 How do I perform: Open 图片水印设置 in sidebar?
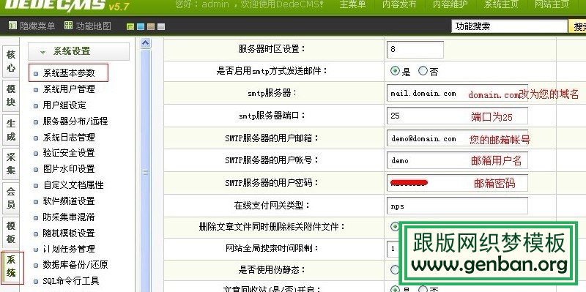click(69, 169)
